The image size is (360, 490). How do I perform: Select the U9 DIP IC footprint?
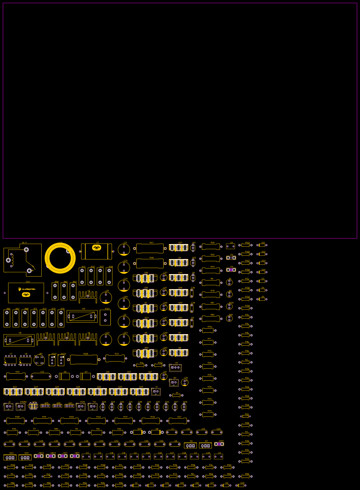[25, 360]
